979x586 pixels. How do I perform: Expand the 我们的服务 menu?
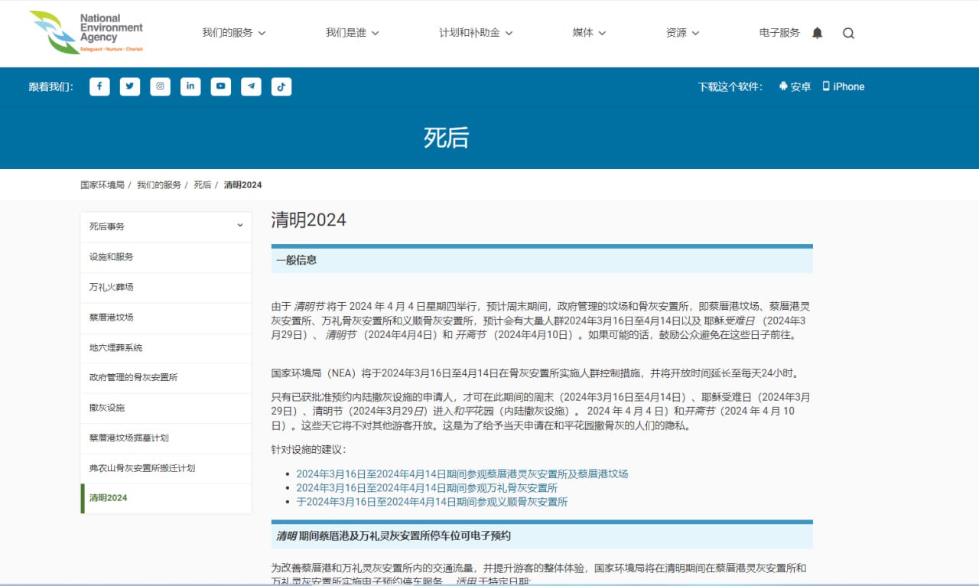click(x=234, y=33)
